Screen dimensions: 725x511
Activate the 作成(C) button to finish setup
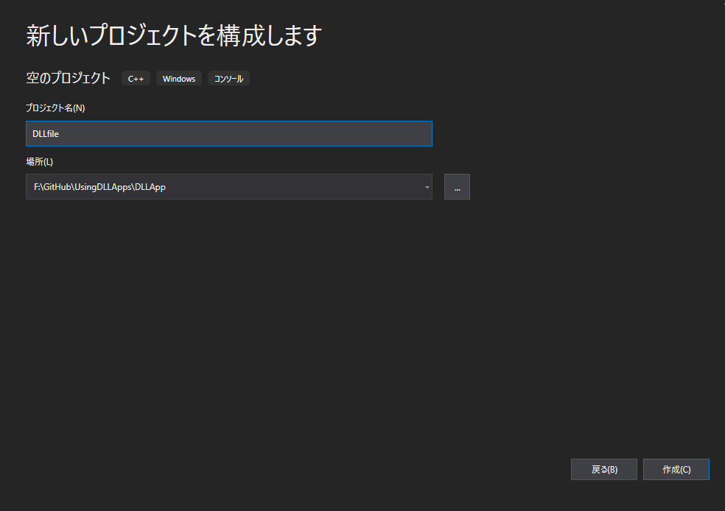tap(676, 469)
